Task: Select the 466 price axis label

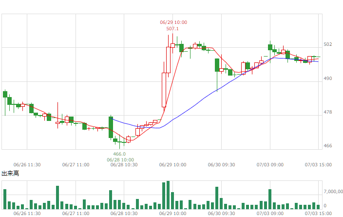Action: click(328, 146)
